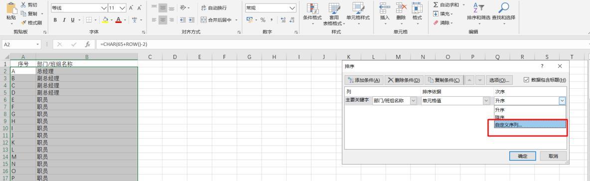Screen dimensions: 590x181
Task: Open Find & Select (查找和选择)
Action: [503, 11]
